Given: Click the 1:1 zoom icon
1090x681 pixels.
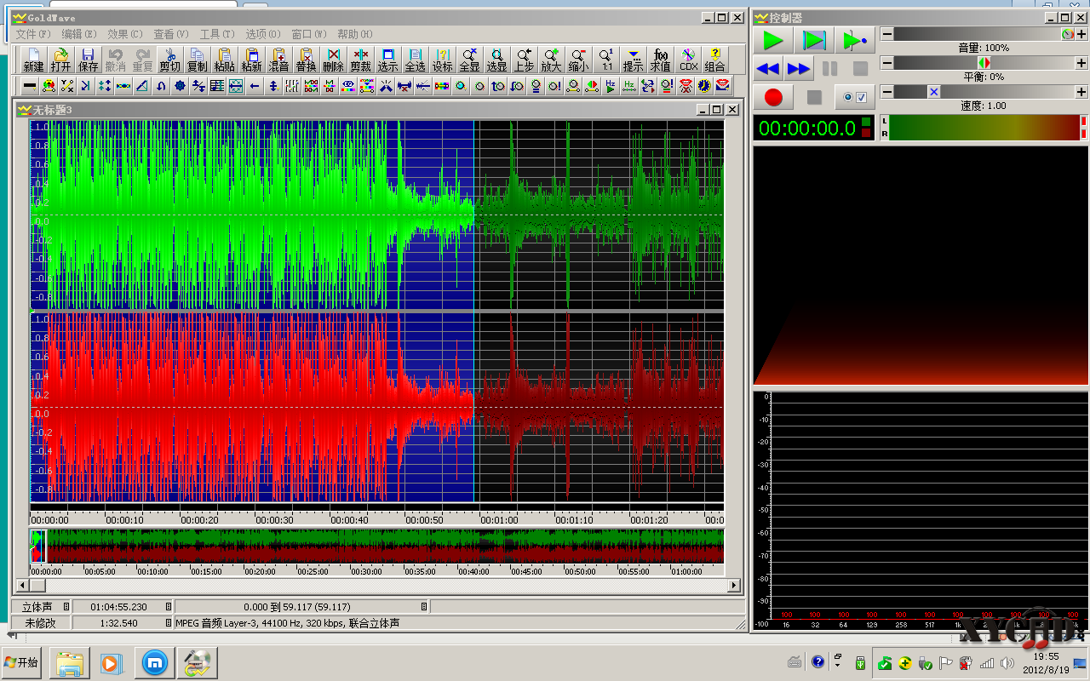Looking at the screenshot, I should pos(605,60).
